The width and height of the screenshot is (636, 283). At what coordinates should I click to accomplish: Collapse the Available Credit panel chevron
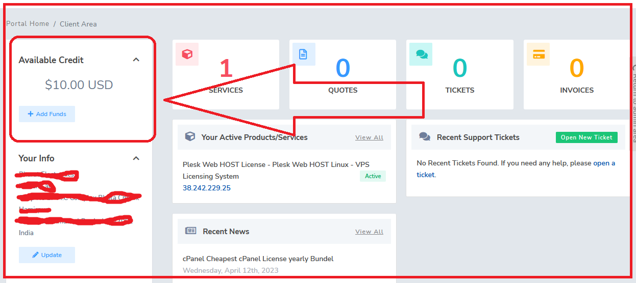click(136, 60)
